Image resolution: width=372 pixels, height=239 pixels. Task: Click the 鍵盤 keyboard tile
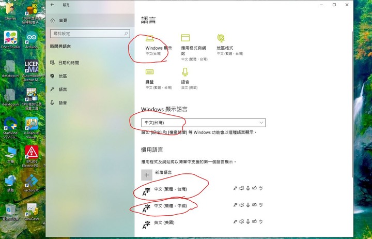159,79
